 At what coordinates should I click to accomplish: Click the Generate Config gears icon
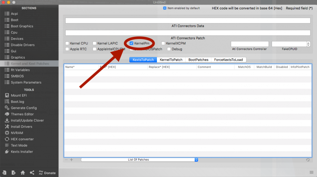click(x=7, y=108)
